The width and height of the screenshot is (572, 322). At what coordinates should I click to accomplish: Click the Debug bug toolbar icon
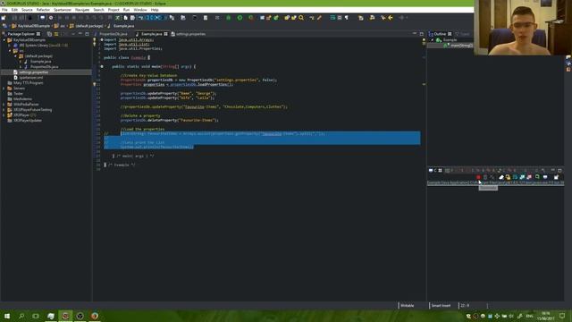[x=229, y=18]
